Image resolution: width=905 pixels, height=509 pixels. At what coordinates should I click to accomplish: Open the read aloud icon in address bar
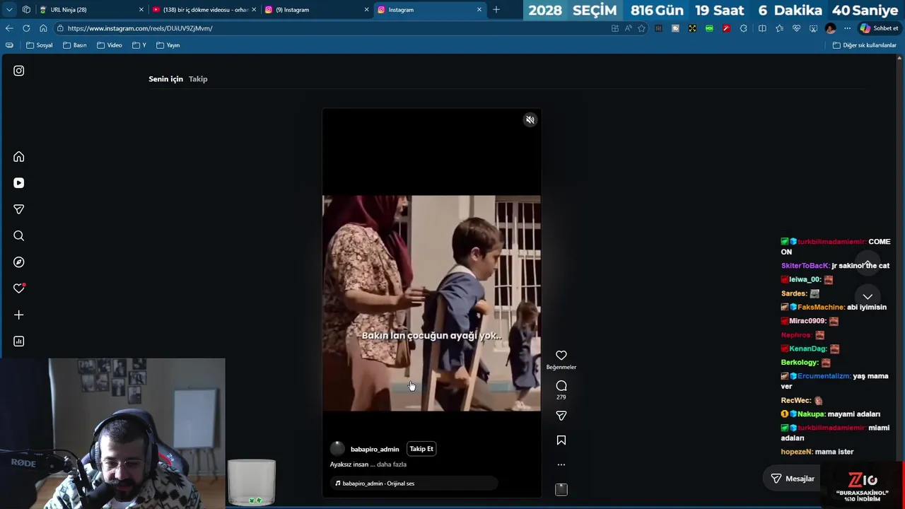(629, 28)
